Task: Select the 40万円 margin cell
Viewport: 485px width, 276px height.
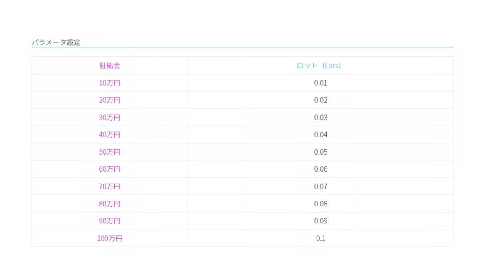Action: pyautogui.click(x=110, y=135)
